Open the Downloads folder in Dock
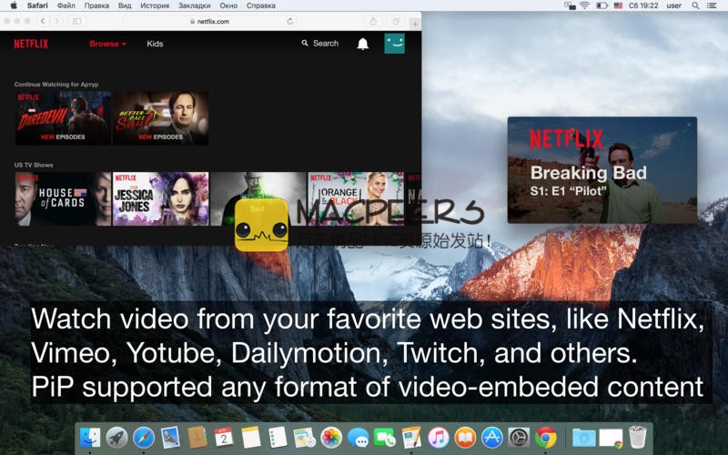This screenshot has width=728, height=455. click(583, 438)
